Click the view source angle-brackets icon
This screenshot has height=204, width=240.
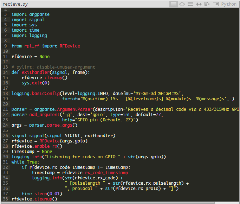[x=182, y=4]
